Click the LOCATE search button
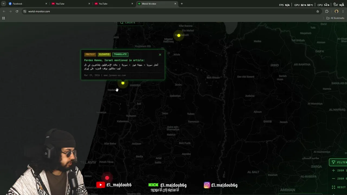347x195 pixels. click(x=130, y=23)
